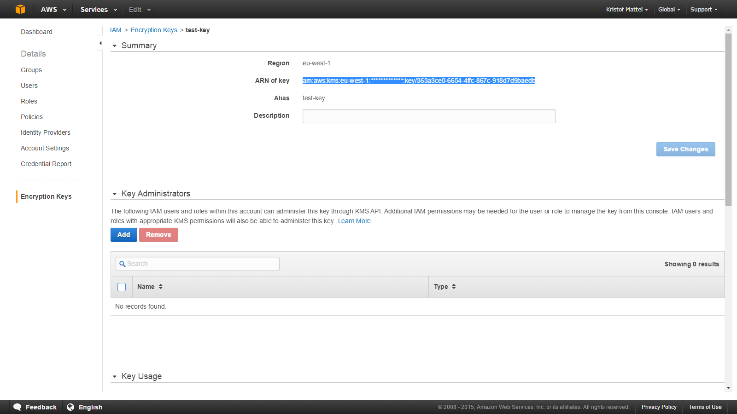
Task: Click the highlighted key ARN text
Action: point(419,80)
